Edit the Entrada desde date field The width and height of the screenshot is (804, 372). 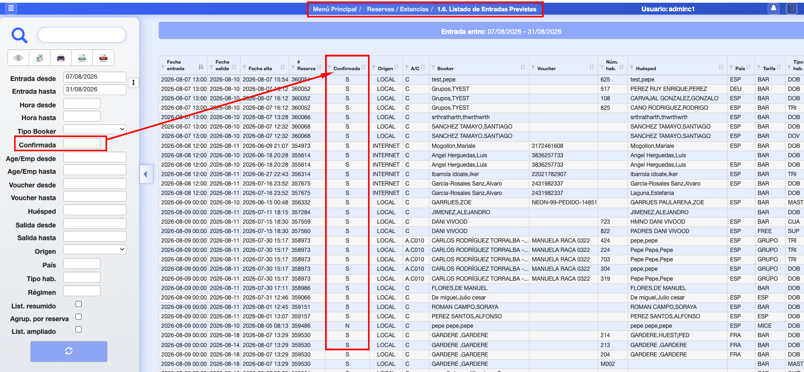click(x=95, y=77)
